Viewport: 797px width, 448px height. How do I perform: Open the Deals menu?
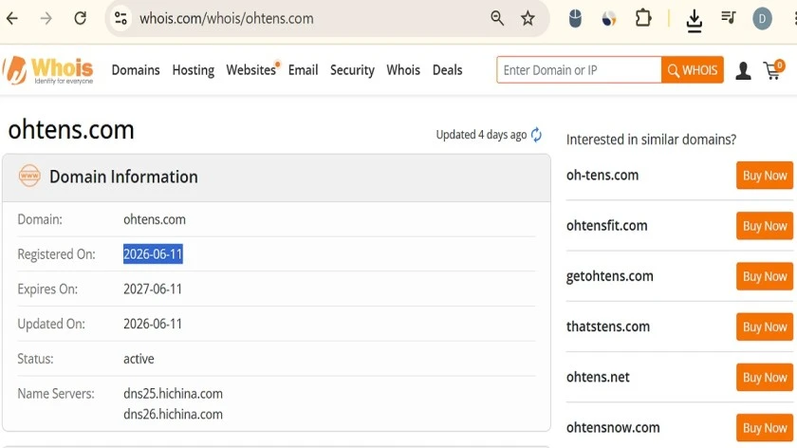[447, 70]
